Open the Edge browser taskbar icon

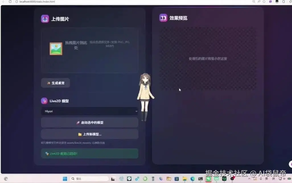click(x=192, y=179)
